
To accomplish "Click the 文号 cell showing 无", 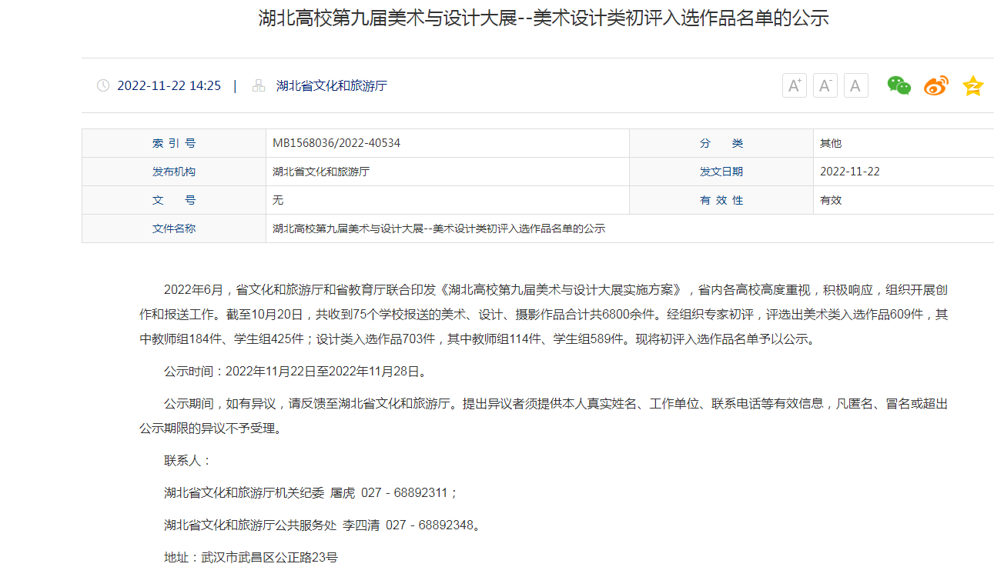I will (x=276, y=199).
